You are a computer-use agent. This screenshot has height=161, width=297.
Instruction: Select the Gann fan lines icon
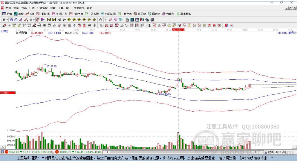pyautogui.click(x=107, y=26)
